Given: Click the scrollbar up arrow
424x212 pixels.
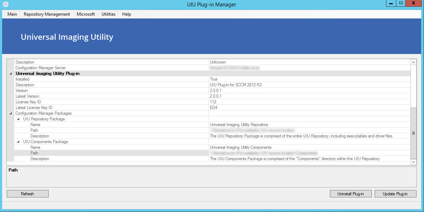Looking at the screenshot, I should [413, 62].
